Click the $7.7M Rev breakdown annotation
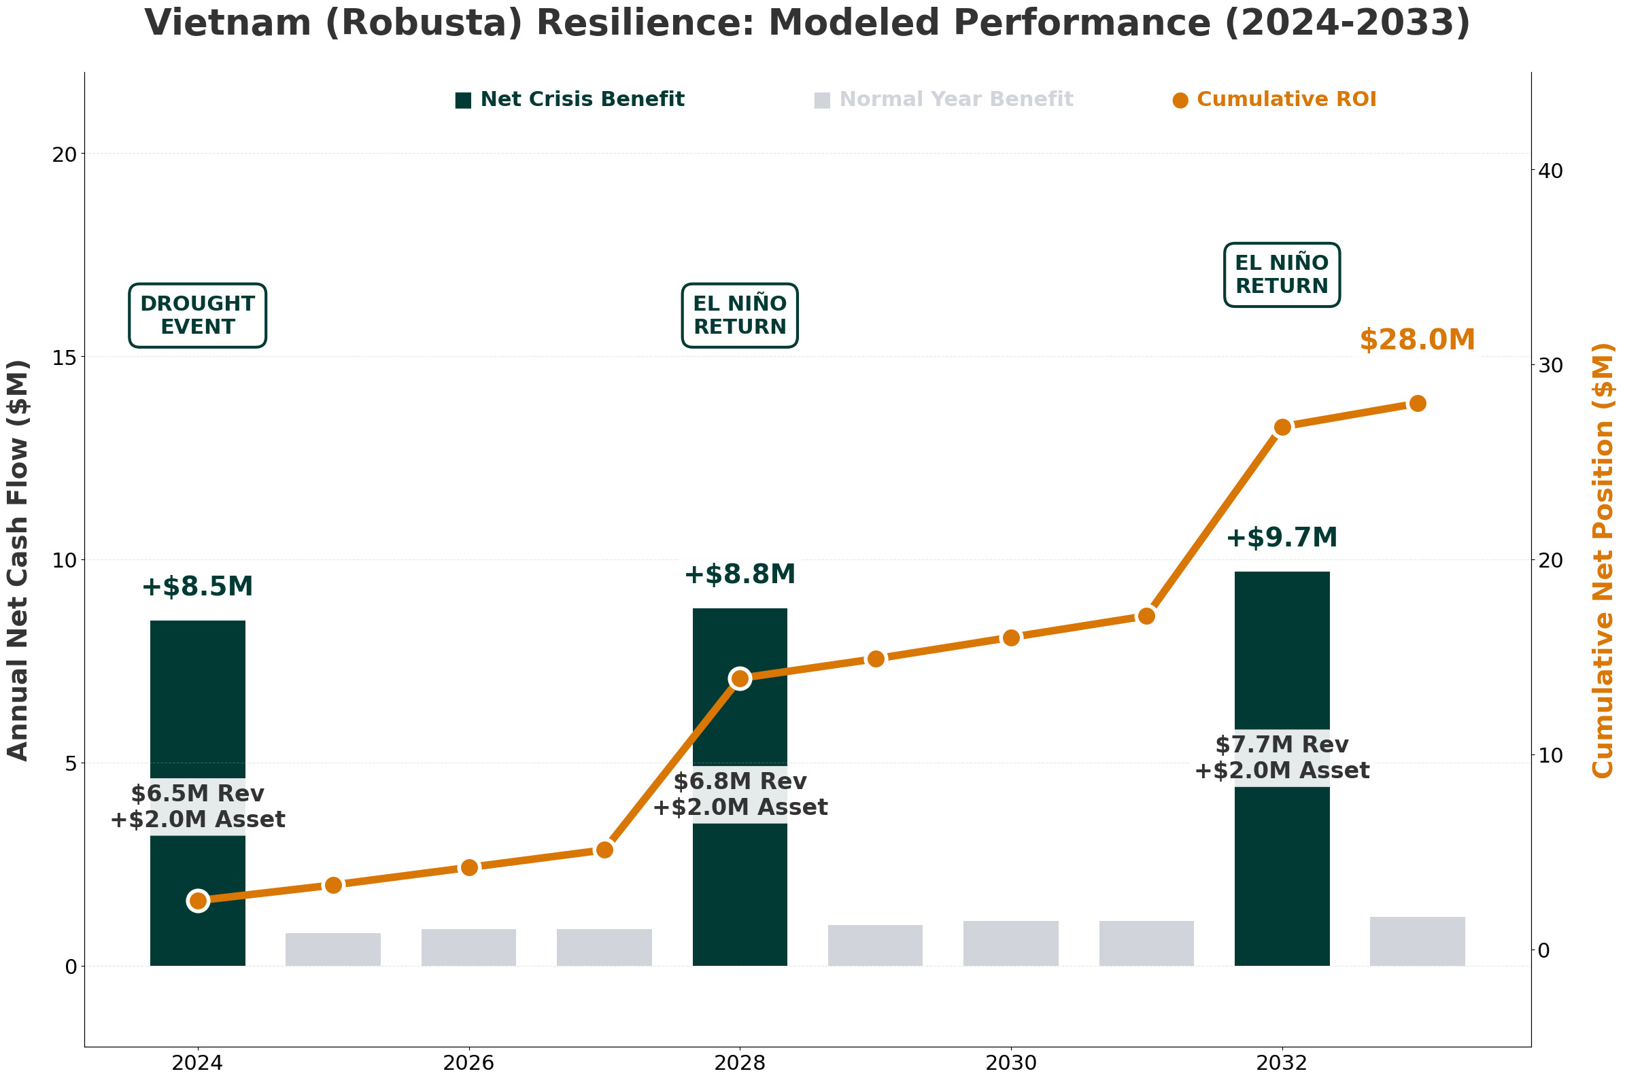The height and width of the screenshot is (1080, 1625). (1281, 758)
